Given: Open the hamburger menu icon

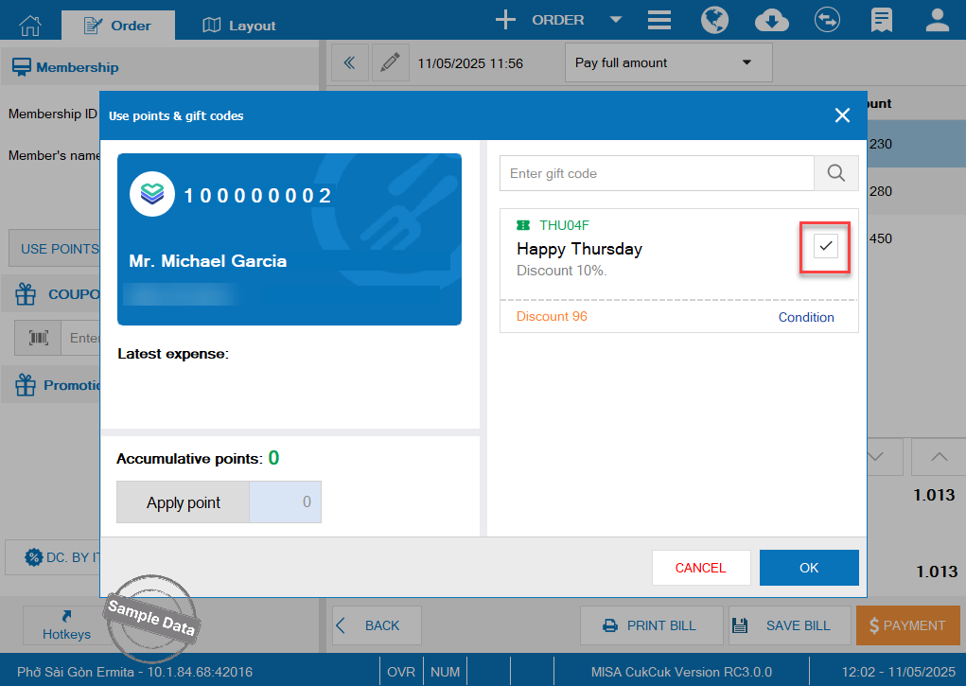Looking at the screenshot, I should [x=659, y=20].
